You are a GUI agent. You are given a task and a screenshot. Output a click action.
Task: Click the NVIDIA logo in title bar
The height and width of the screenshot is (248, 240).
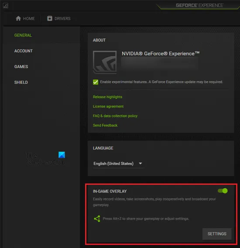(x=6, y=6)
